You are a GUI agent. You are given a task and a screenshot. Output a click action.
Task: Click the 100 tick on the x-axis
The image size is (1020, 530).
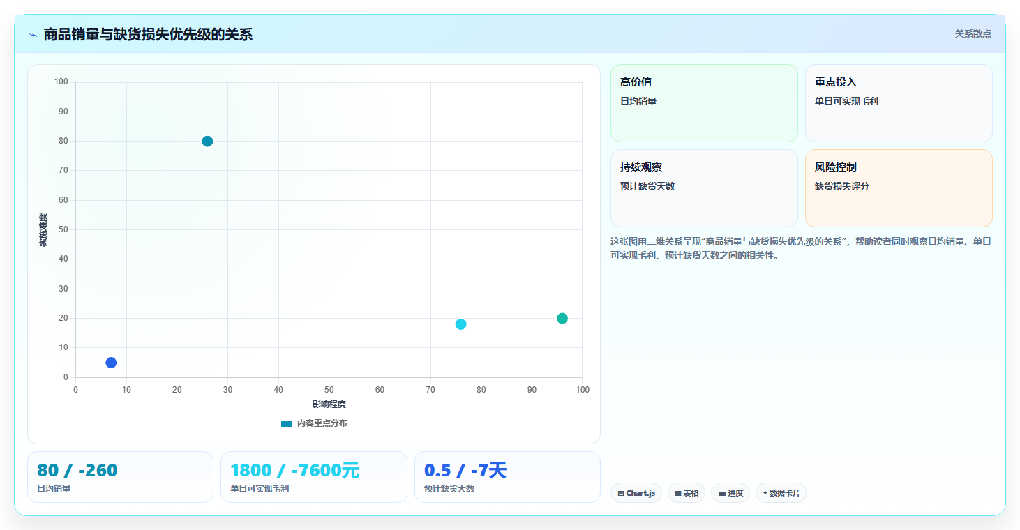pyautogui.click(x=583, y=390)
